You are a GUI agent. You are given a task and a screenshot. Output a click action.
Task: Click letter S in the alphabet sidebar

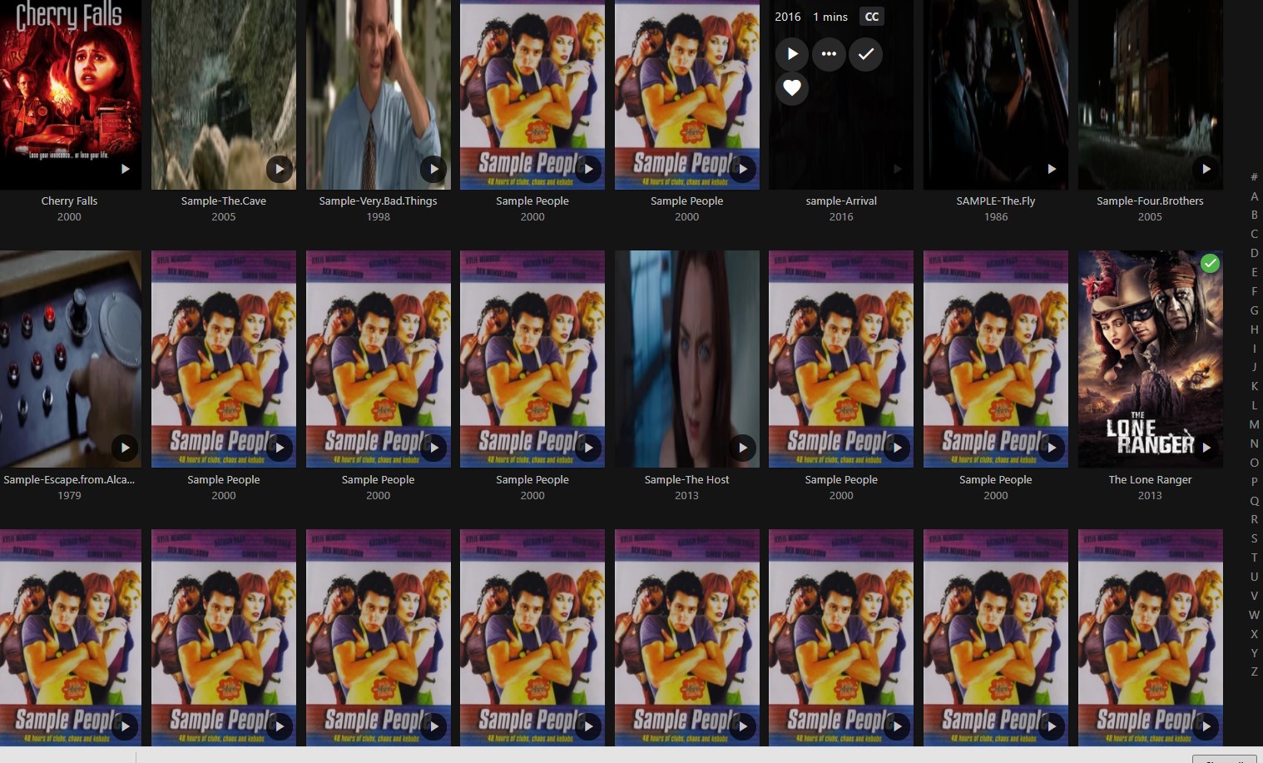click(x=1254, y=538)
